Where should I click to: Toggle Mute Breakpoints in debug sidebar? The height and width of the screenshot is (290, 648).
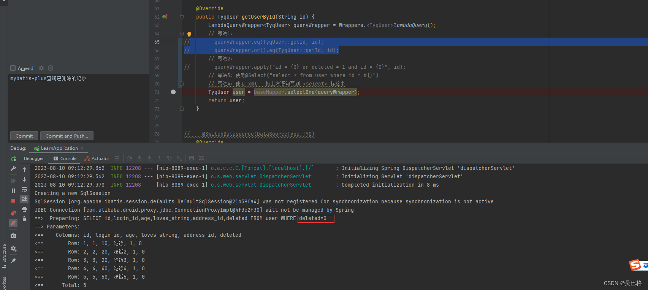tap(13, 223)
